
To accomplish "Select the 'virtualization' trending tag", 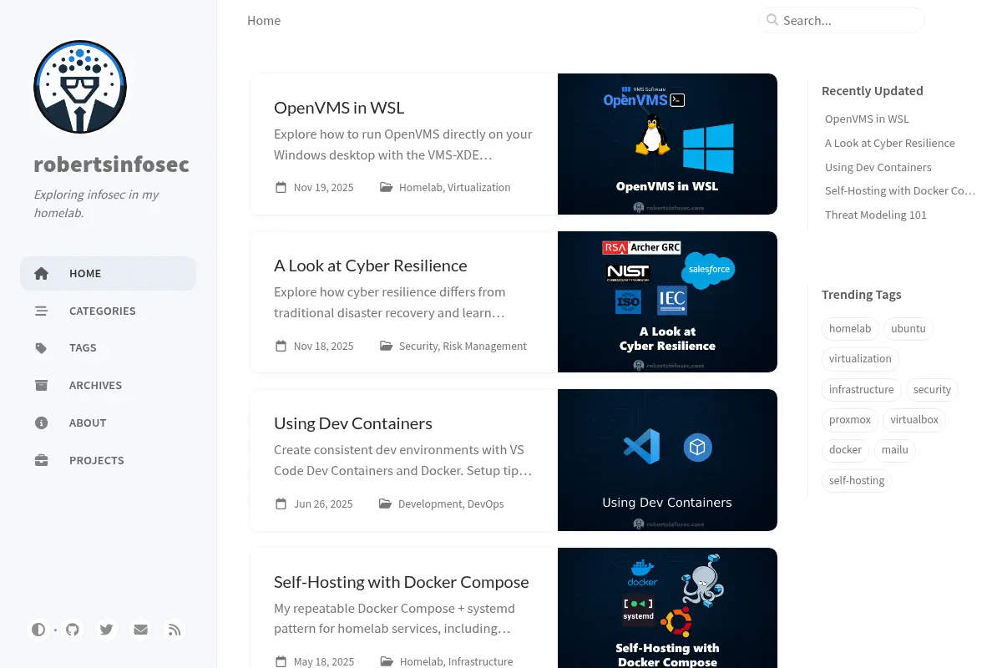I will coord(860,358).
